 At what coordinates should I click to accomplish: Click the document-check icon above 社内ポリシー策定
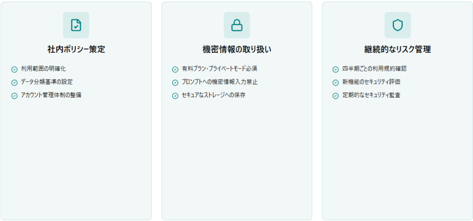tap(76, 25)
